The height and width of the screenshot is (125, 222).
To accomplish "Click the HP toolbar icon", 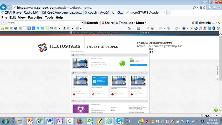I will coord(196,28).
